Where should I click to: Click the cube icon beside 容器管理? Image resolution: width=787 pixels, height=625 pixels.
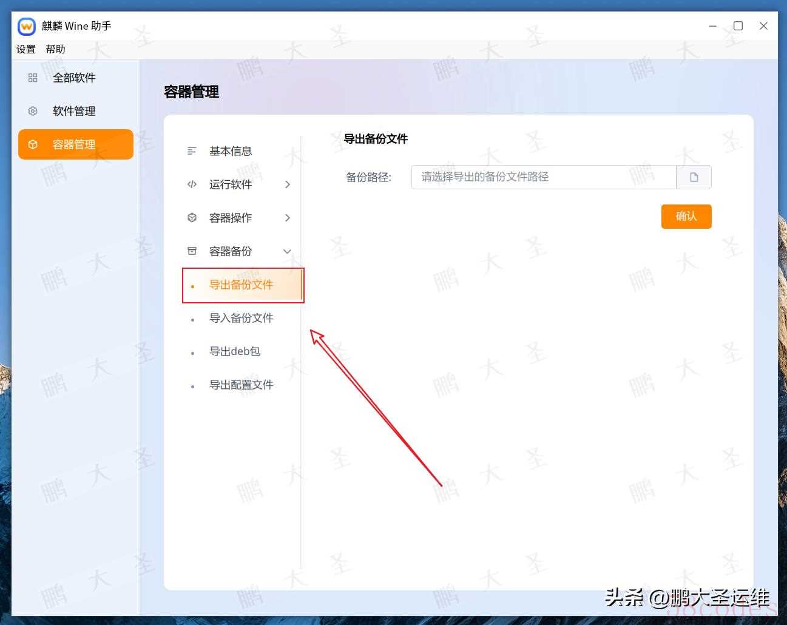33,144
